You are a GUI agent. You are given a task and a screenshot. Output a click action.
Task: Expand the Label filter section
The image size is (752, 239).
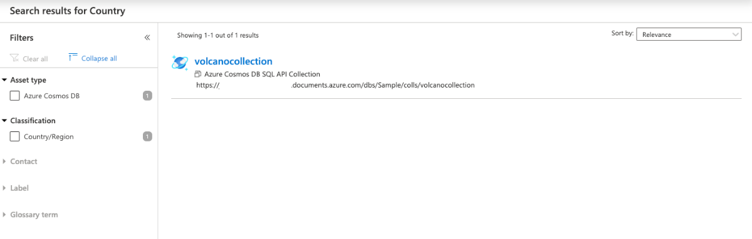click(x=16, y=188)
